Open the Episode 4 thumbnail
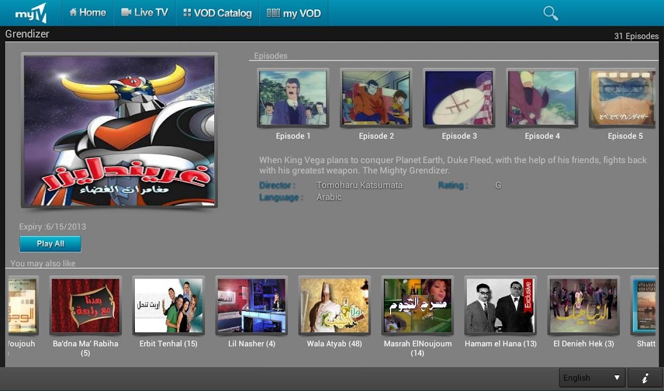 pyautogui.click(x=542, y=98)
